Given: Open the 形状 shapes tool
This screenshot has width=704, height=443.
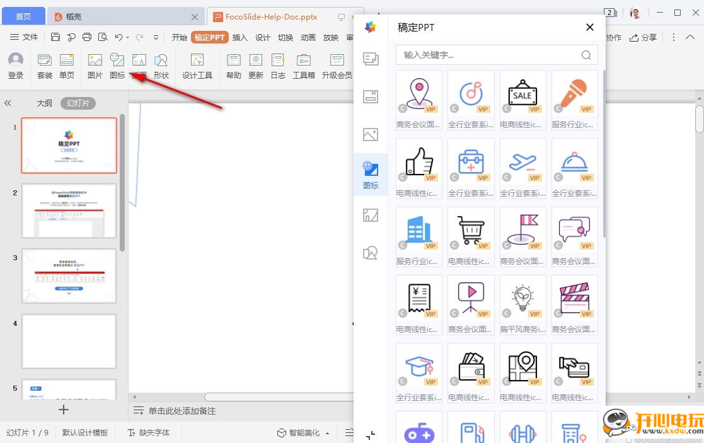Looking at the screenshot, I should [161, 66].
